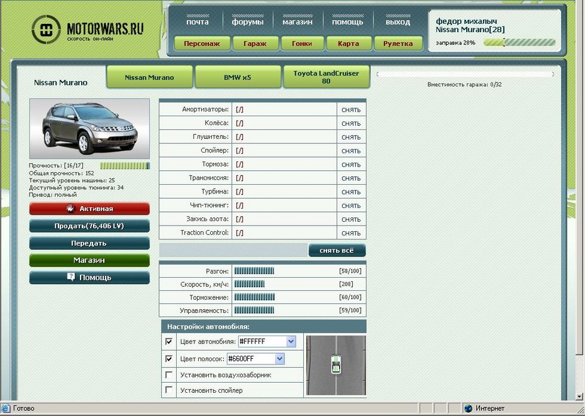Image resolution: width=585 pixels, height=416 pixels.
Task: Open the Рулетка section
Action: pyautogui.click(x=398, y=43)
